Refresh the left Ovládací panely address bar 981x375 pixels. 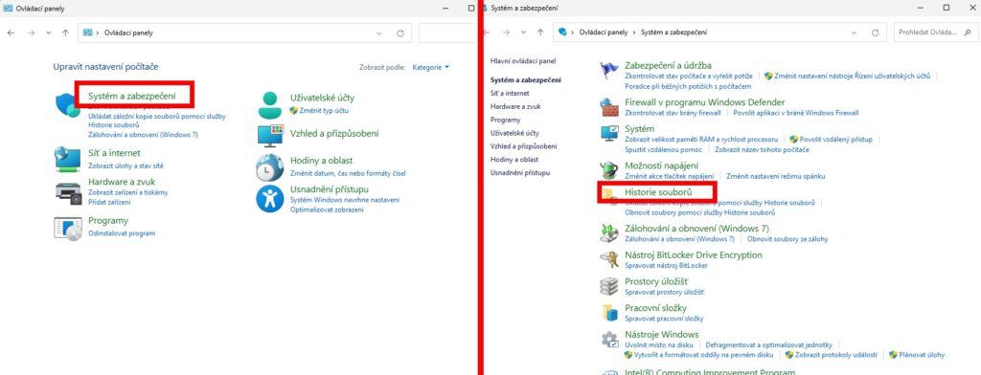pyautogui.click(x=400, y=33)
